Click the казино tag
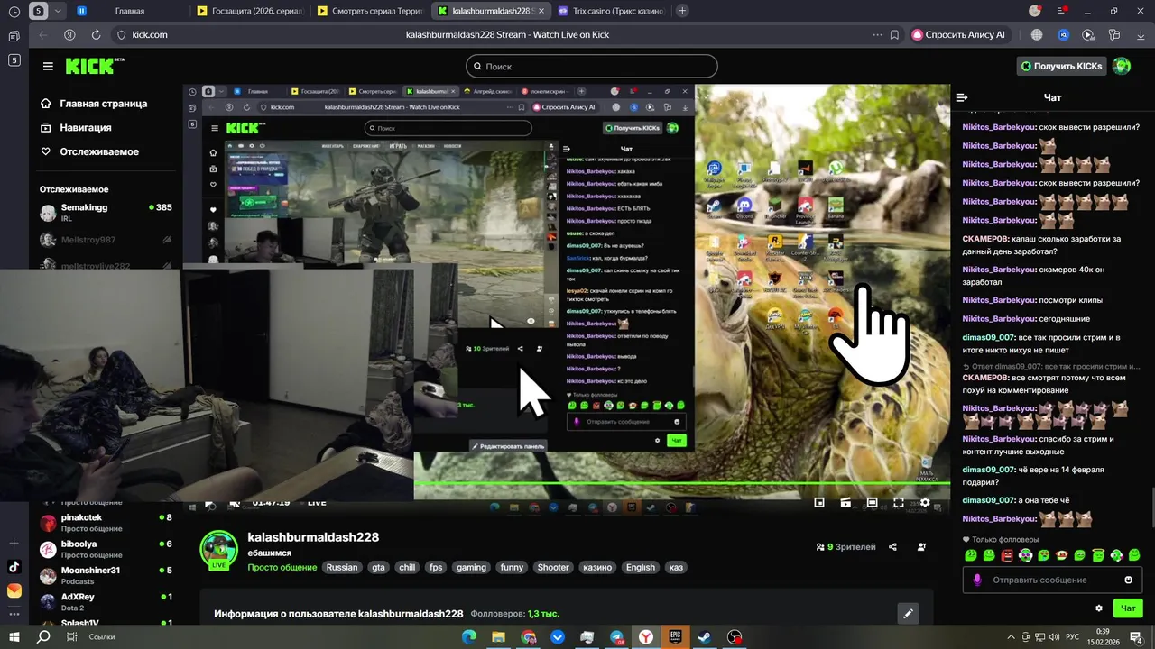Screen dimensions: 1155x649 click(x=597, y=568)
